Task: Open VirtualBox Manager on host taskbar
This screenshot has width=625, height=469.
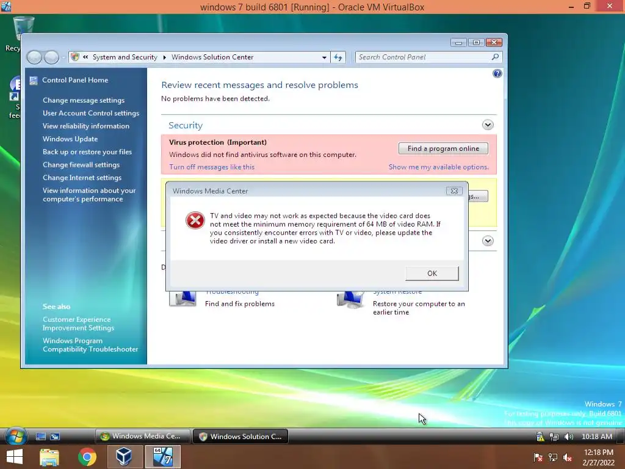Action: coord(124,457)
